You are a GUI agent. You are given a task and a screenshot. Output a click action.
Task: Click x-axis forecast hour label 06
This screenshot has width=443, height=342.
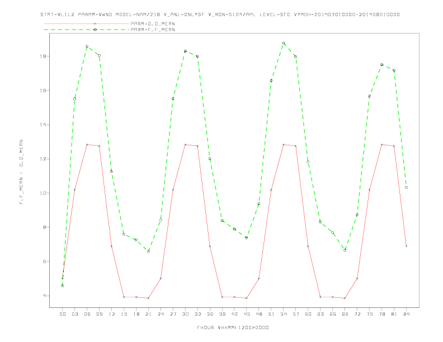pyautogui.click(x=87, y=314)
